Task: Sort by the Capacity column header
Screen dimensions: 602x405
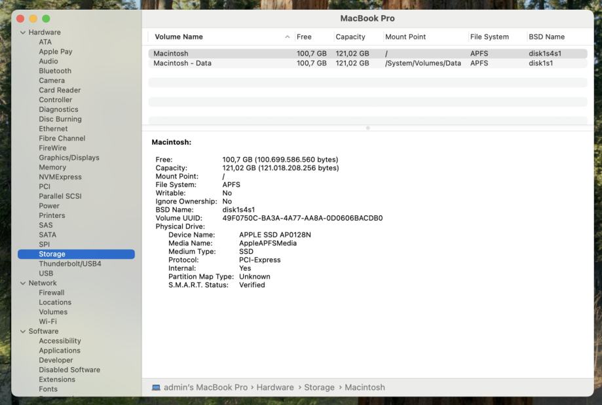Action: click(x=350, y=37)
